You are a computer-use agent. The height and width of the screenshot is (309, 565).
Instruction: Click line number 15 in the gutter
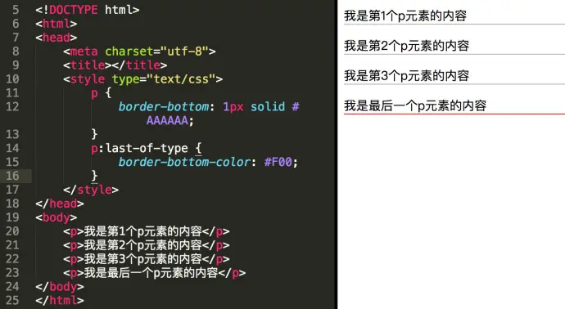tap(12, 162)
